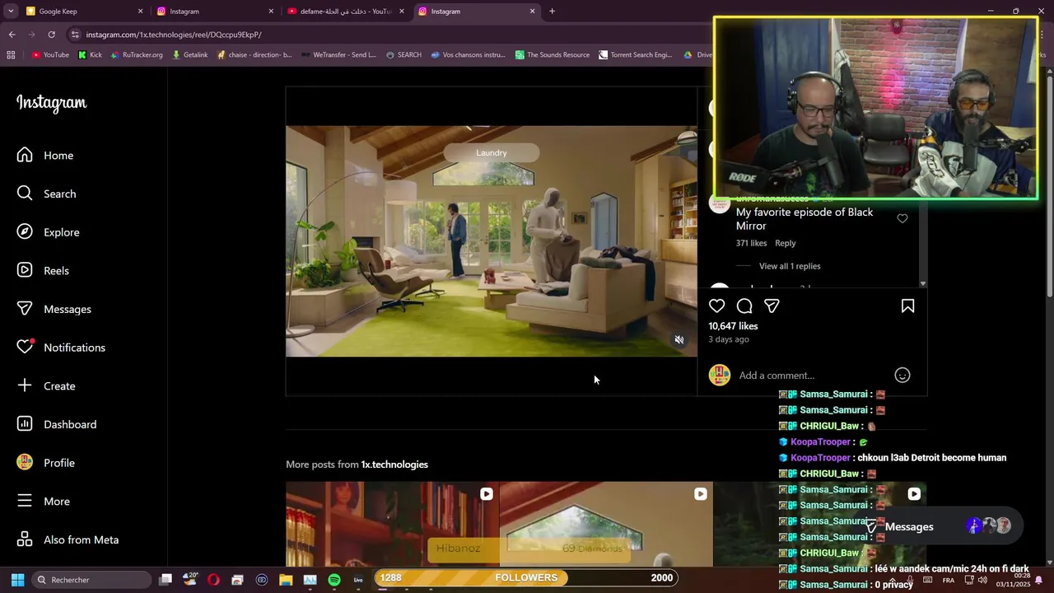
Task: Click the comment bubble icon
Action: 744,306
